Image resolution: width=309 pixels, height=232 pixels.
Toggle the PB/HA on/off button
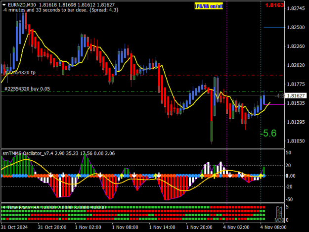click(209, 6)
